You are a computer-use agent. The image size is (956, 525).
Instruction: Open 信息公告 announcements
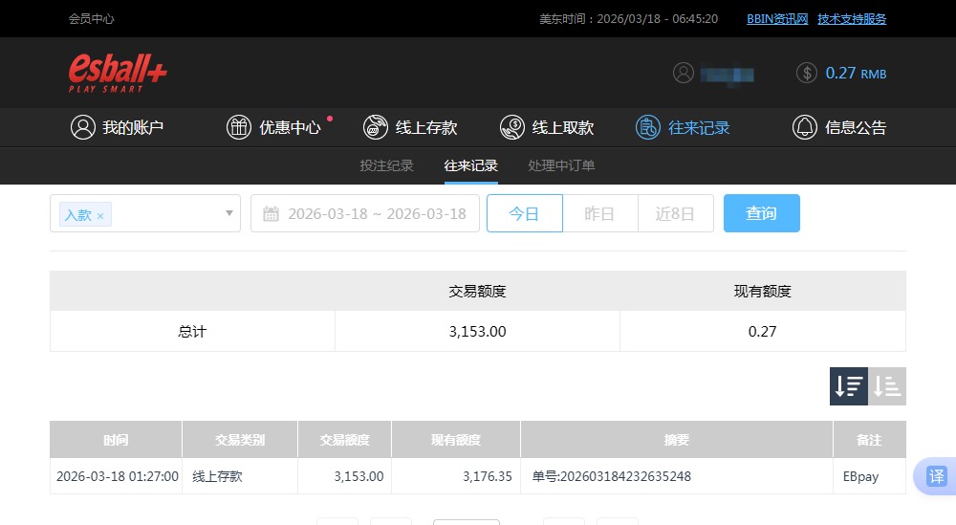tap(839, 127)
